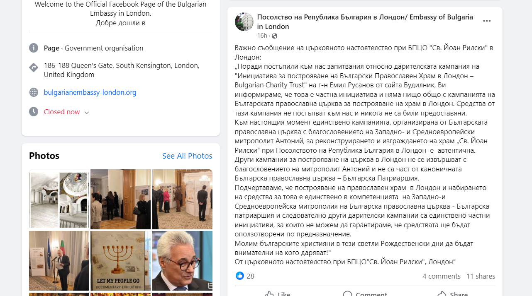Open the Let My People Go menorah photo
The width and height of the screenshot is (532, 296).
click(x=120, y=261)
